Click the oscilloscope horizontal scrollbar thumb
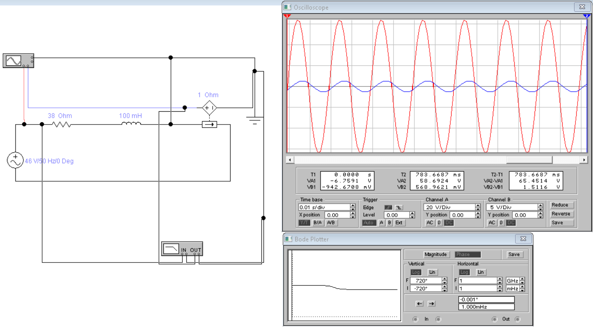The height and width of the screenshot is (327, 593). click(529, 160)
